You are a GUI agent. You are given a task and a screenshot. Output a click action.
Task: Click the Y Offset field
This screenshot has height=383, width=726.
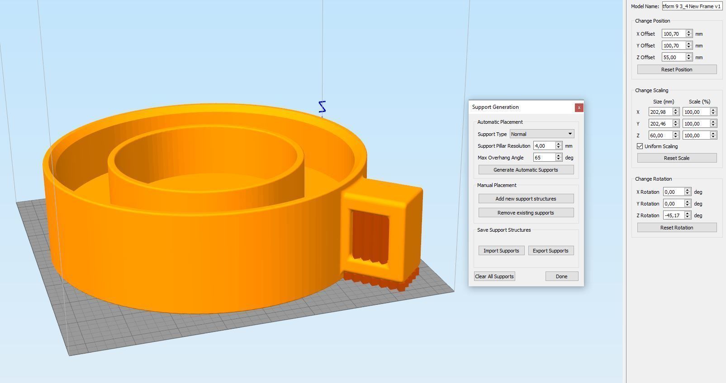(673, 45)
